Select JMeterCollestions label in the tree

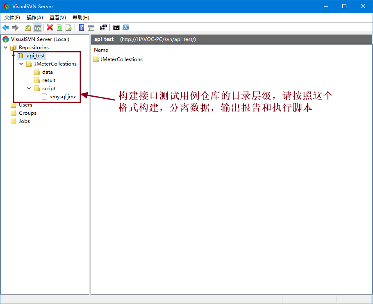[55, 64]
